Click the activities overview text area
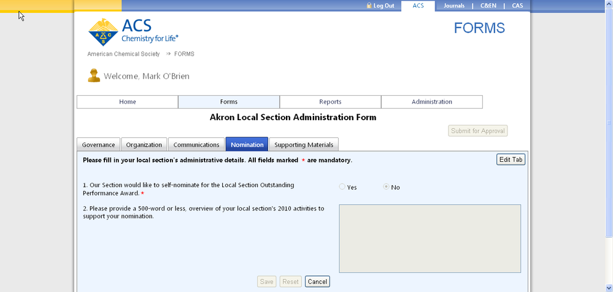The image size is (613, 292). click(430, 238)
